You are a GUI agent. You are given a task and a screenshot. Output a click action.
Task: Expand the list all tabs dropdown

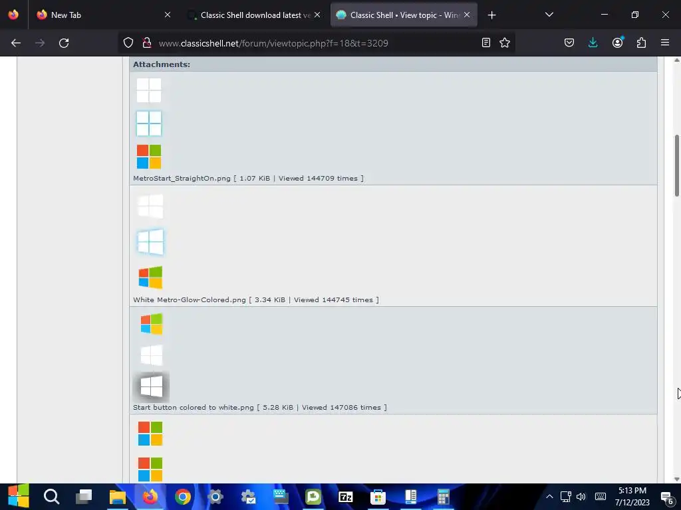[x=549, y=15]
